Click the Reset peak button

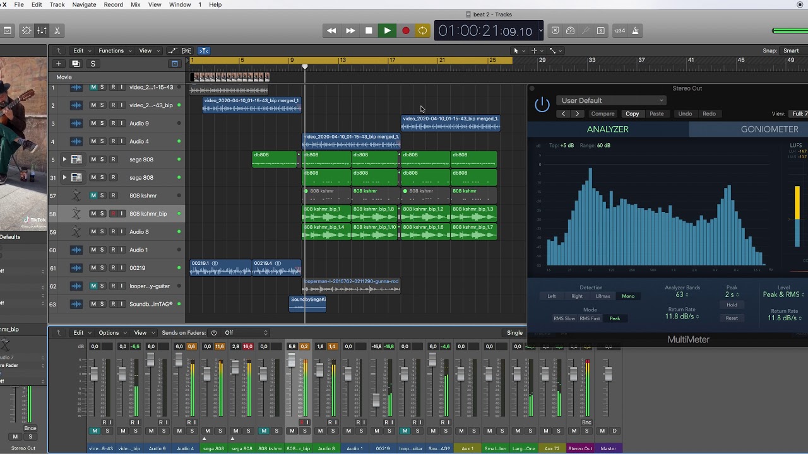(732, 318)
